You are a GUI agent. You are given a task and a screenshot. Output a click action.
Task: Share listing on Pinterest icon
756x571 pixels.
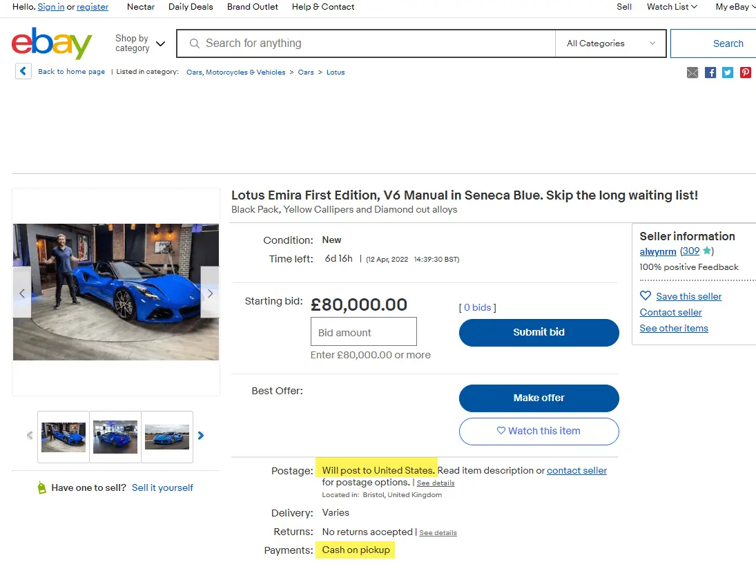tap(746, 72)
